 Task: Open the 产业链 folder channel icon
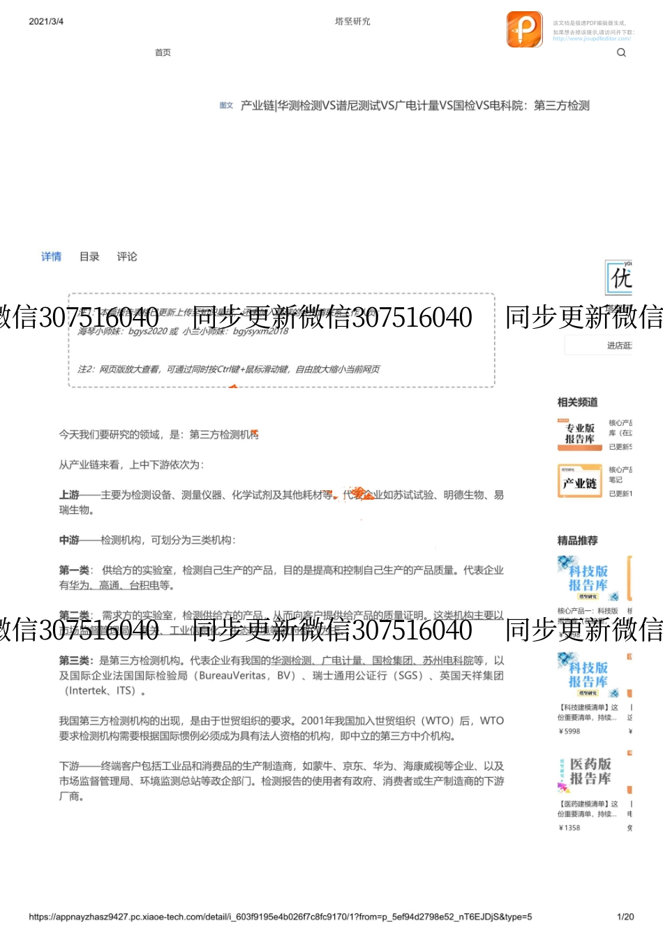579,480
